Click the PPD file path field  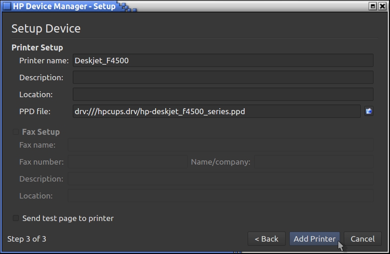pyautogui.click(x=216, y=111)
